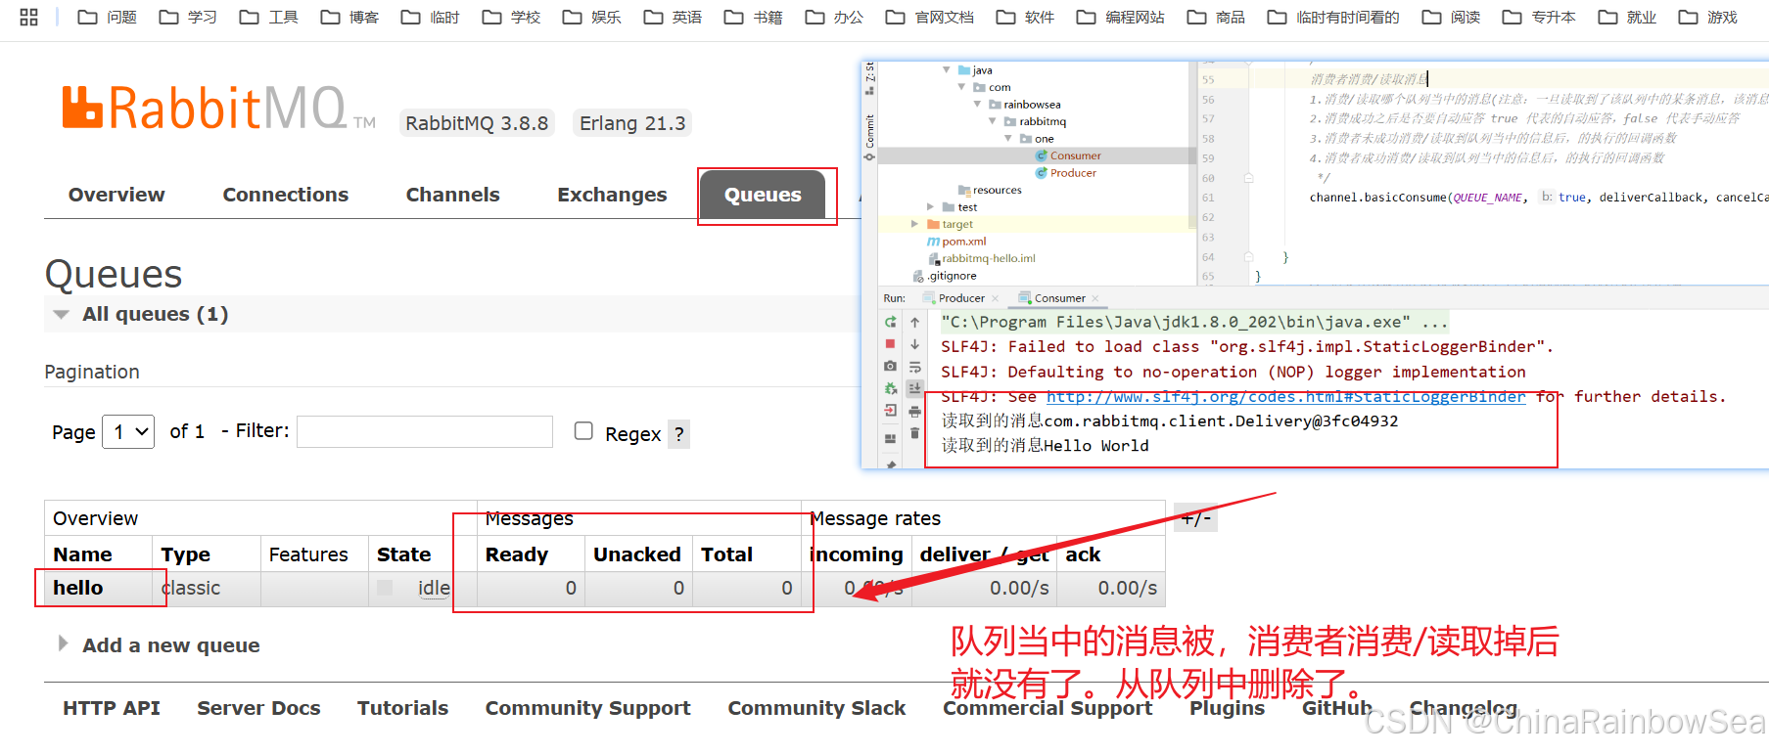The width and height of the screenshot is (1769, 753).
Task: Stop the running Consumer process
Action: [x=890, y=343]
